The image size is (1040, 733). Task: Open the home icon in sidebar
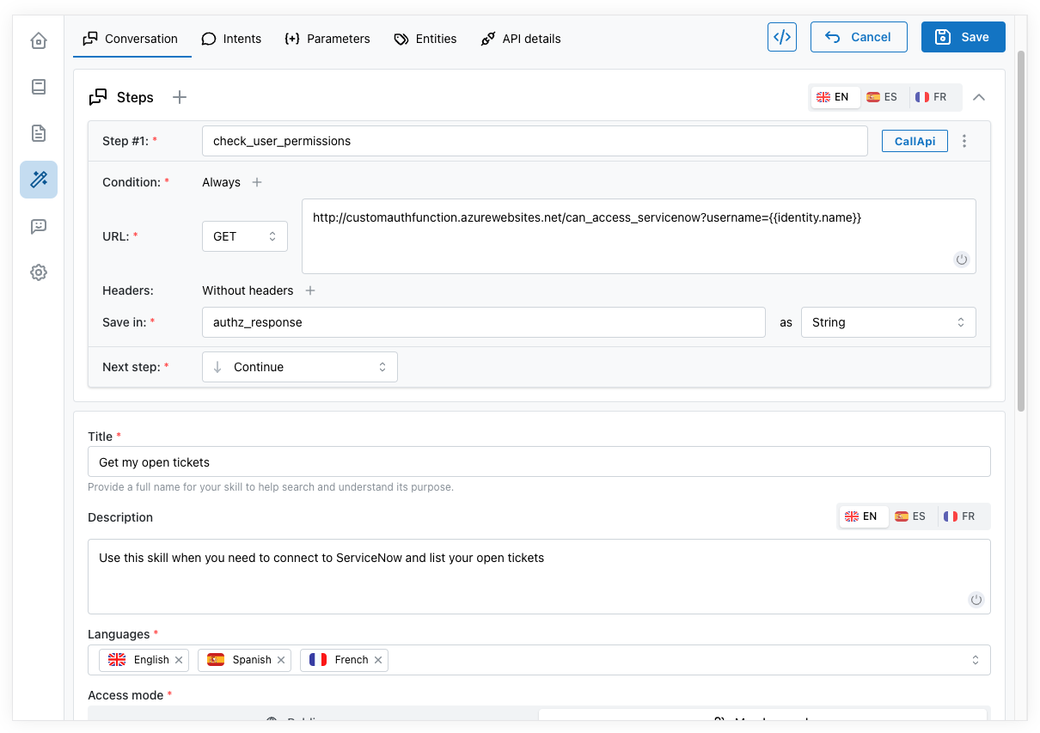coord(38,40)
